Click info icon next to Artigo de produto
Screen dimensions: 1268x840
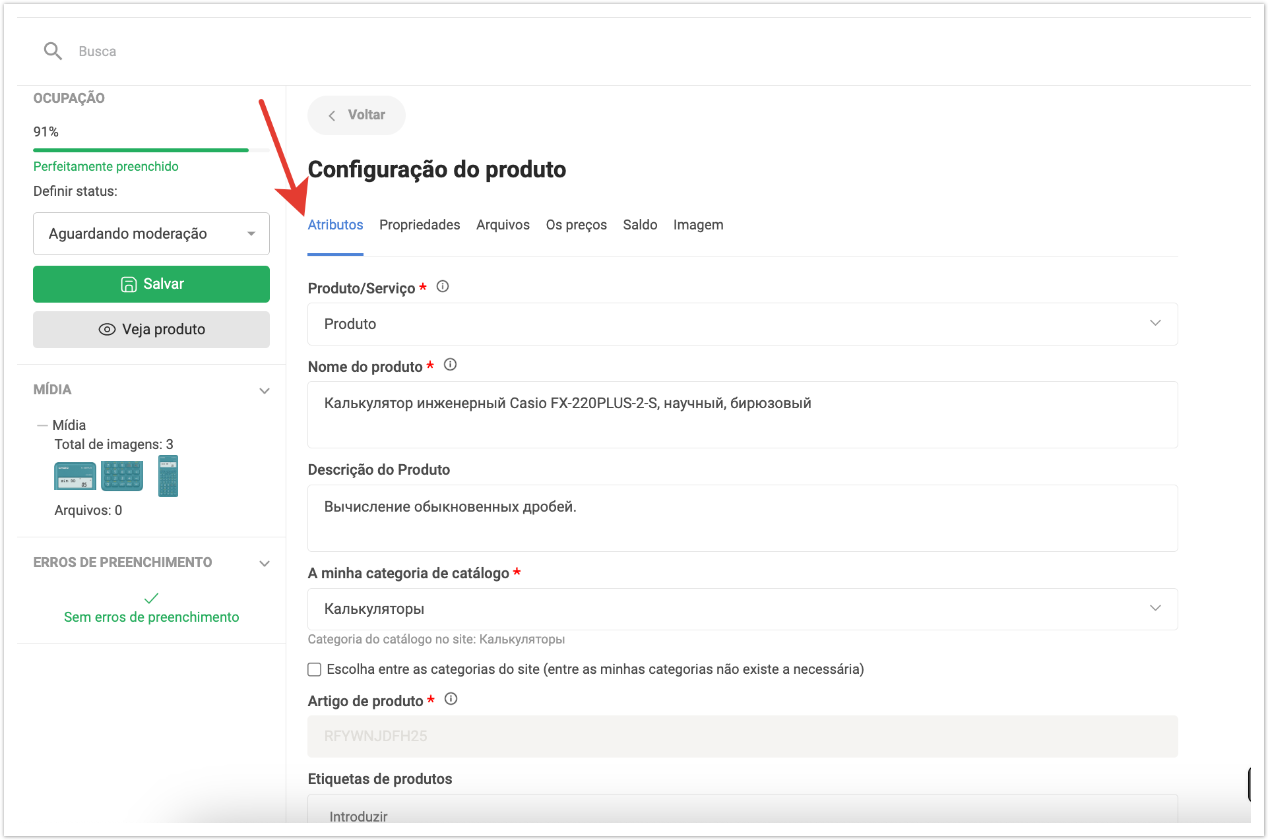point(451,699)
